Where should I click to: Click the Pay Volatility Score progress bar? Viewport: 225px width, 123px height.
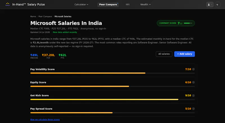[x=112, y=73]
